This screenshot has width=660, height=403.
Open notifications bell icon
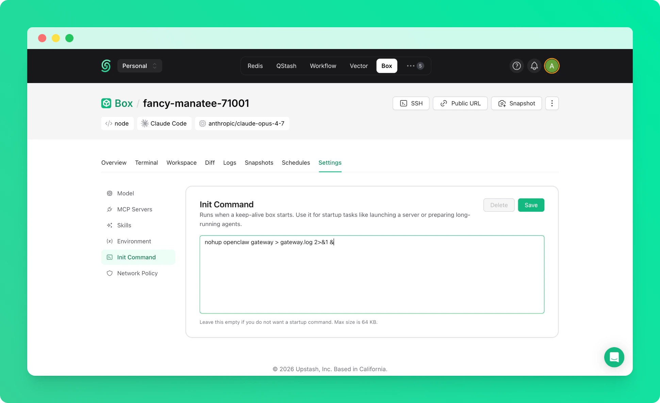pos(534,66)
